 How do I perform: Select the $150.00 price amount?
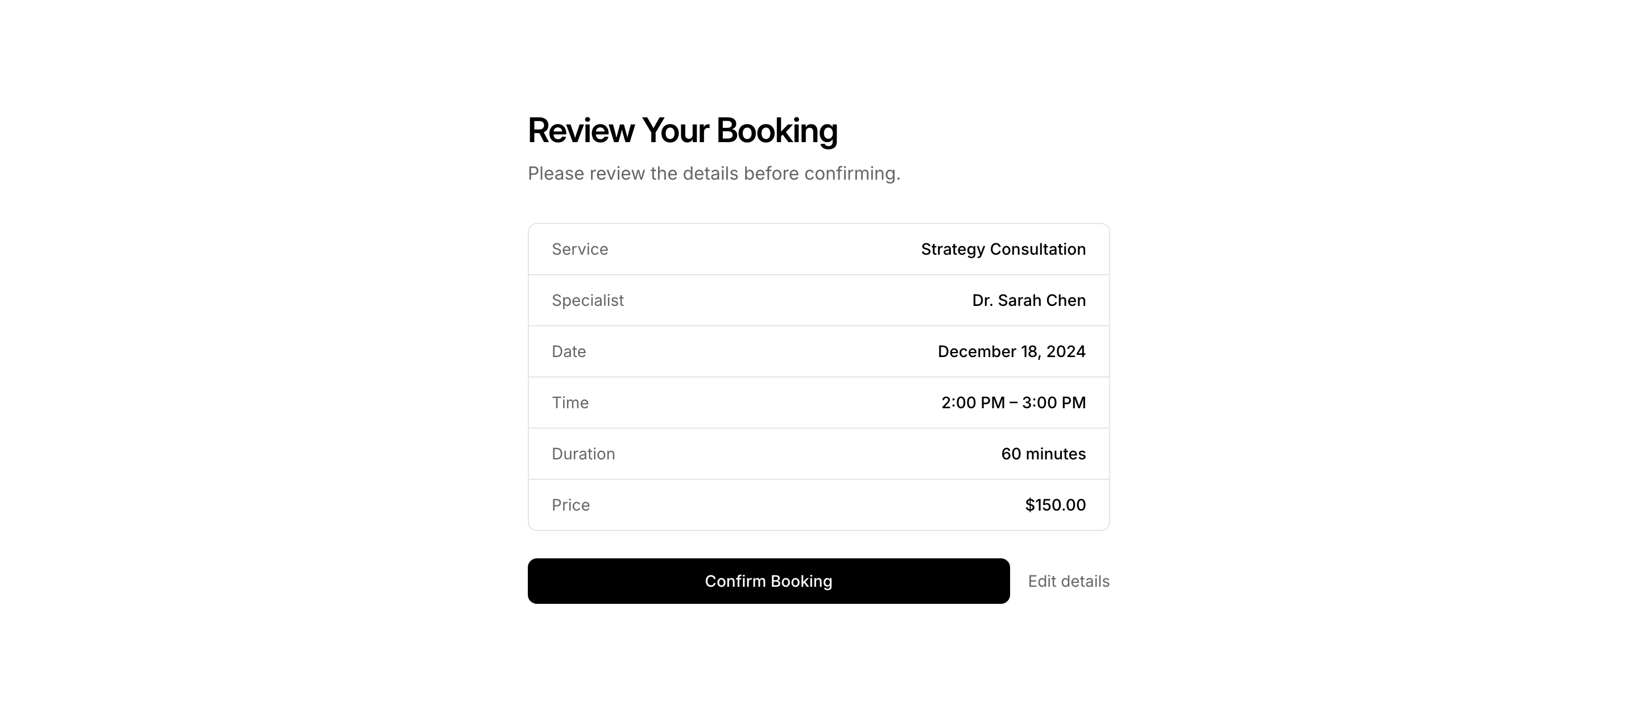[1055, 505]
